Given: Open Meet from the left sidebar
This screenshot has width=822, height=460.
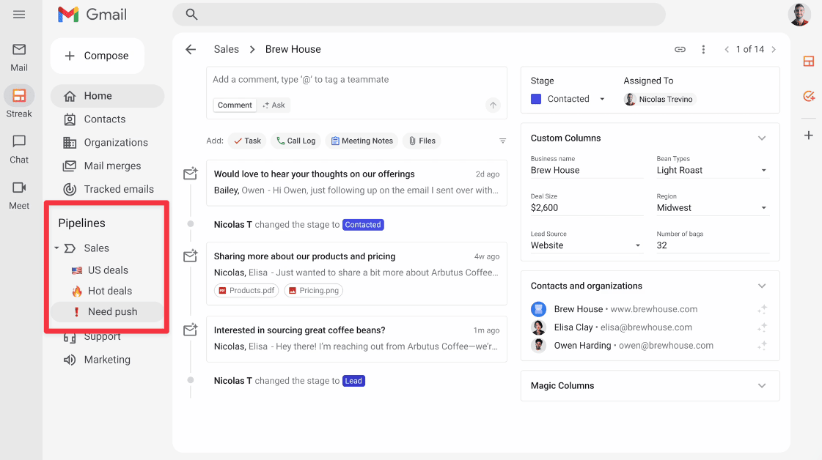Looking at the screenshot, I should pos(19,195).
